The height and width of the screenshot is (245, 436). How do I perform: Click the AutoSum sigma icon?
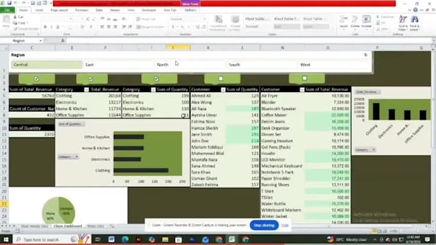pyautogui.click(x=378, y=17)
